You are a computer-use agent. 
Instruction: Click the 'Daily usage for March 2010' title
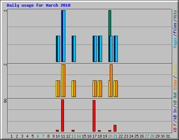point(38,5)
